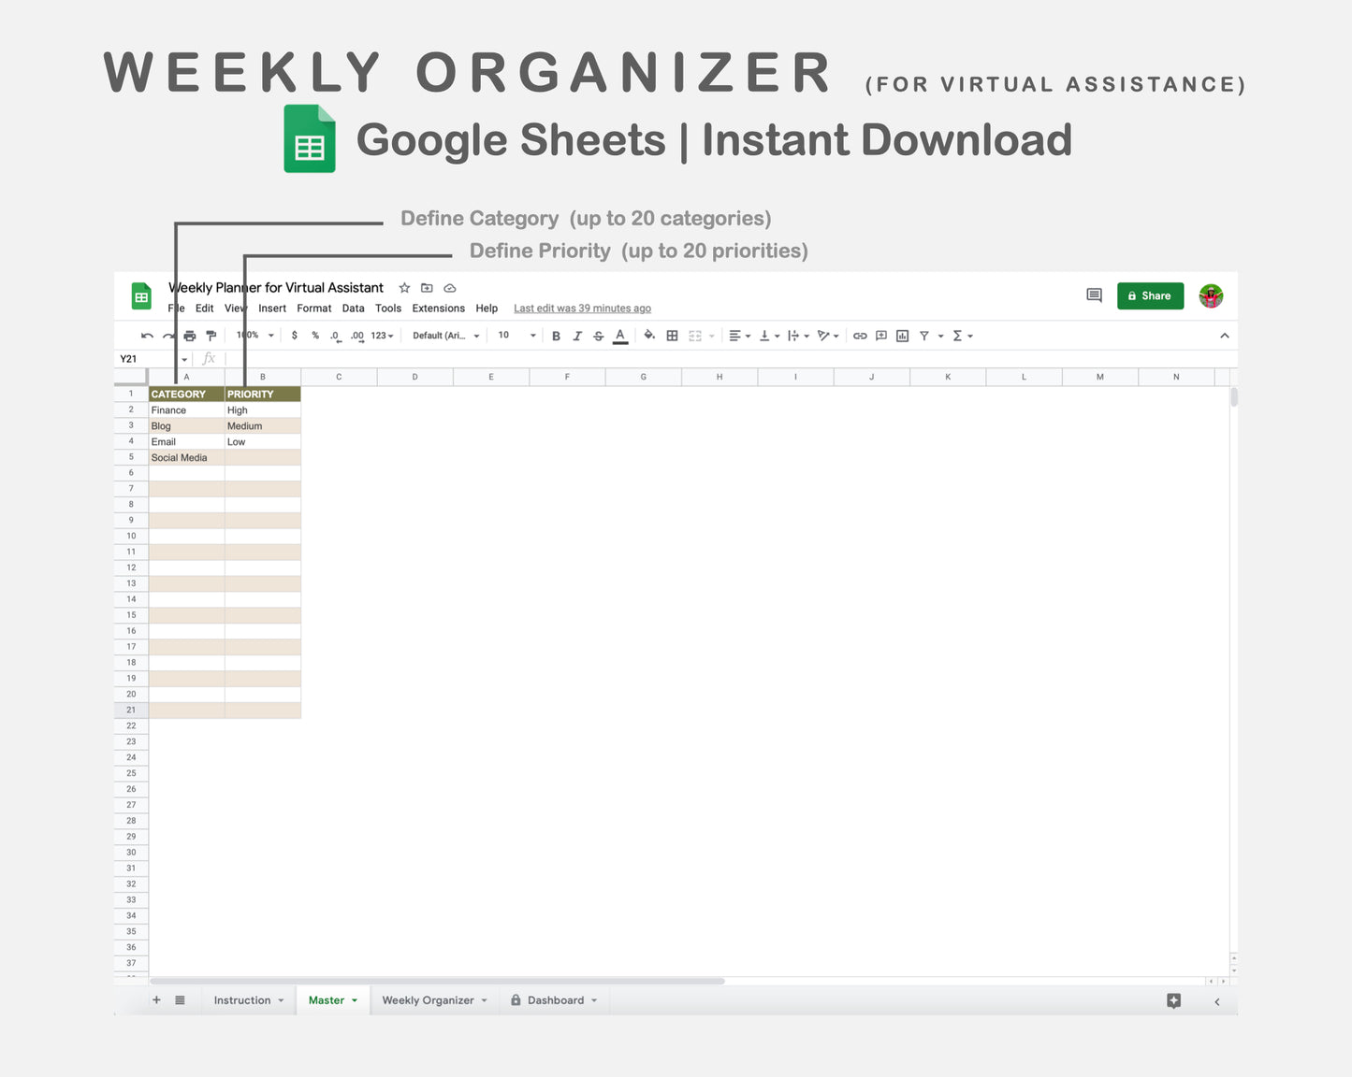Click the Print icon in the toolbar
The width and height of the screenshot is (1352, 1077).
(189, 335)
